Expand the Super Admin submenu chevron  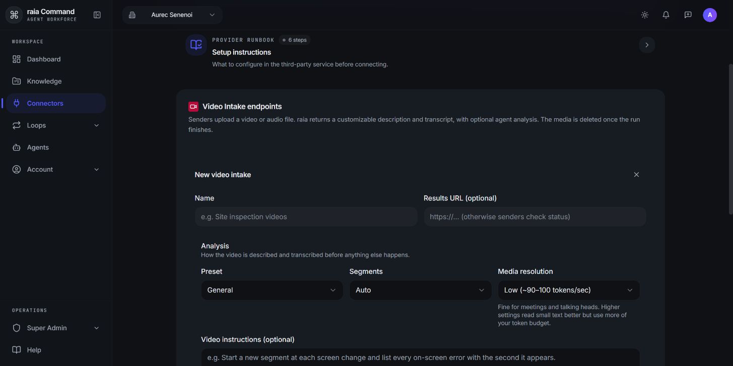click(97, 328)
